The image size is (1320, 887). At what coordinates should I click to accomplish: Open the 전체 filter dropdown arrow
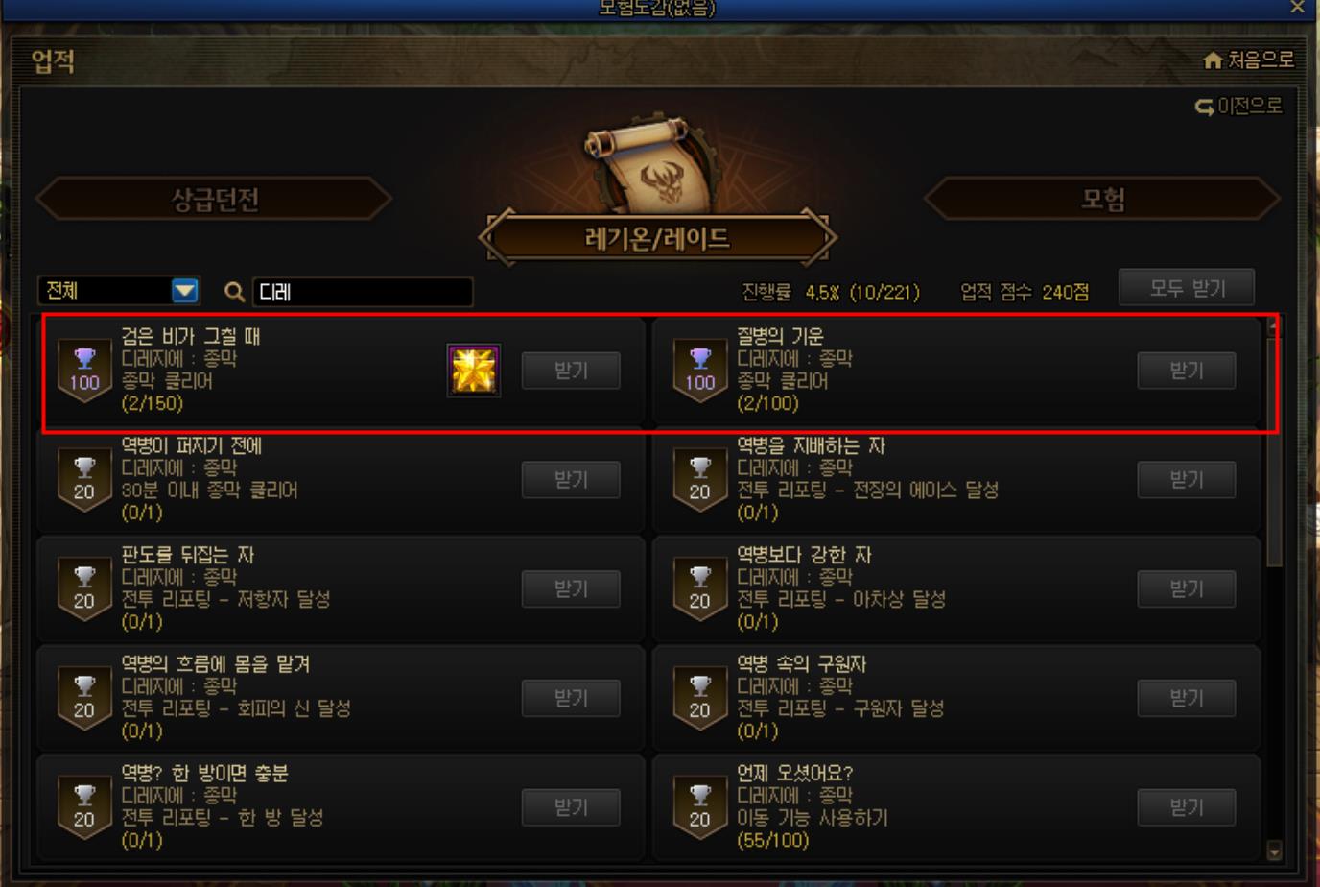click(x=185, y=291)
